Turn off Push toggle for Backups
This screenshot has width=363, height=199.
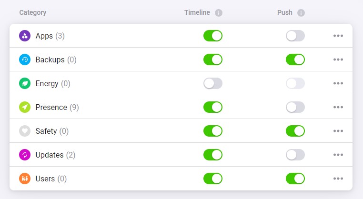[295, 60]
